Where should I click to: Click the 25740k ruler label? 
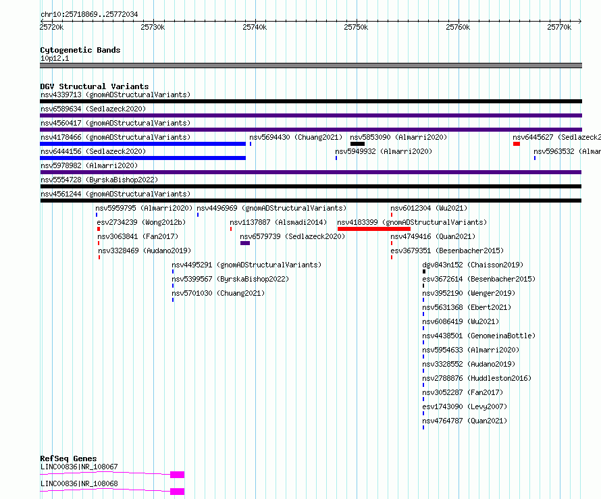coord(255,27)
